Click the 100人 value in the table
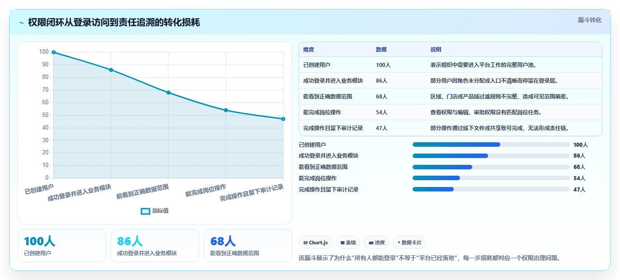This screenshot has height=280, width=620. point(383,65)
